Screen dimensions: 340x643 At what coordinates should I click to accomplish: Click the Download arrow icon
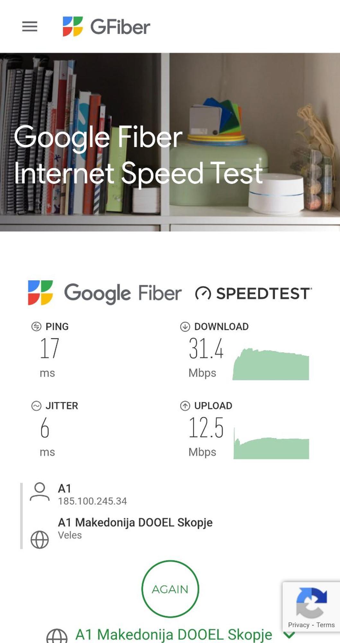185,326
